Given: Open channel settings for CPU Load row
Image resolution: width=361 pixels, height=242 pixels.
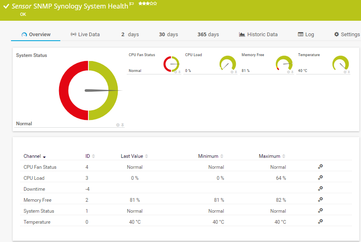Looking at the screenshot, I should pyautogui.click(x=320, y=177).
